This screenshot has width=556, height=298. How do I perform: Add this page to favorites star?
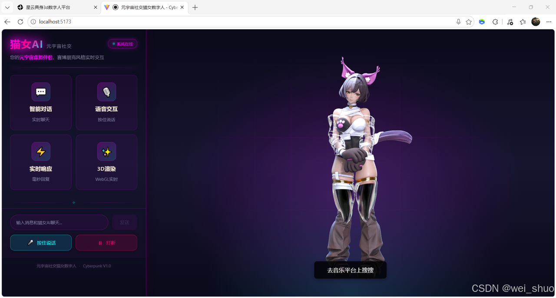tap(469, 22)
